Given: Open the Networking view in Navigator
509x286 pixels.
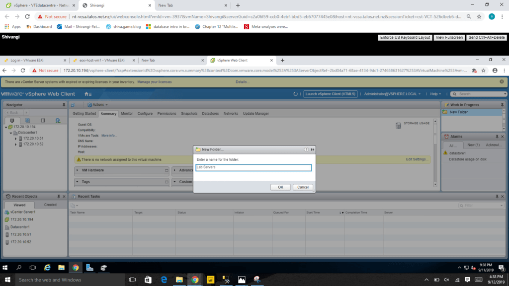Looking at the screenshot, I should [x=58, y=120].
